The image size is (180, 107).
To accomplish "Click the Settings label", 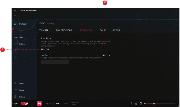I will 22,97.
